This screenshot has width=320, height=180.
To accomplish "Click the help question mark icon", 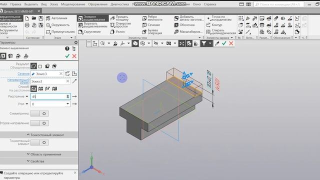I will coord(67,48).
